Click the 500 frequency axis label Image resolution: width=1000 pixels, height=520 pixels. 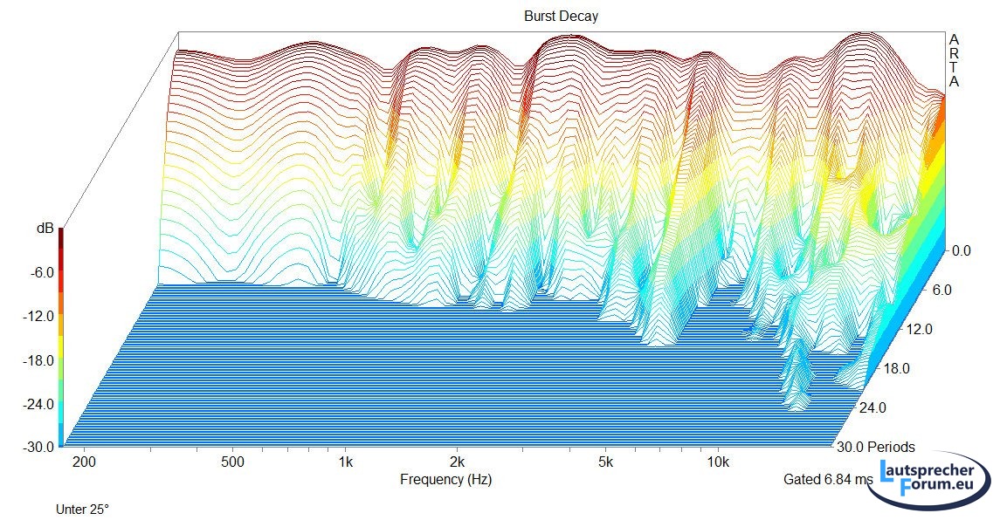click(231, 460)
